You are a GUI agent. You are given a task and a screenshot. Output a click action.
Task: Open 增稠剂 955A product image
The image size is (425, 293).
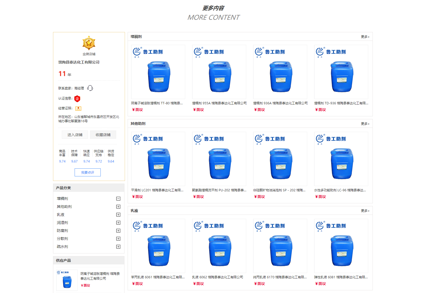tap(219, 72)
